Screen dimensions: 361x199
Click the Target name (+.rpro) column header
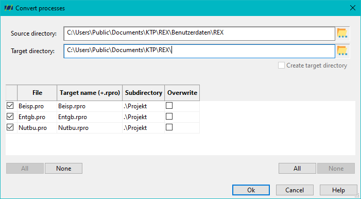click(90, 93)
